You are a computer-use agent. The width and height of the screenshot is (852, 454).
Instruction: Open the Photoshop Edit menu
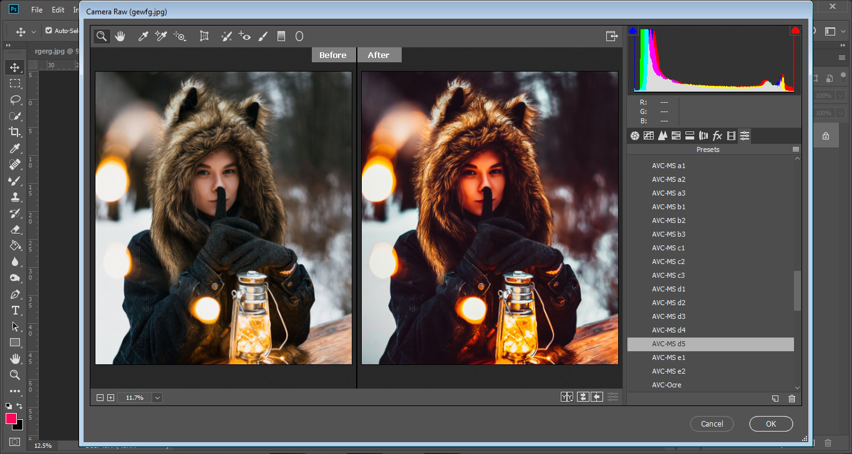[x=58, y=10]
